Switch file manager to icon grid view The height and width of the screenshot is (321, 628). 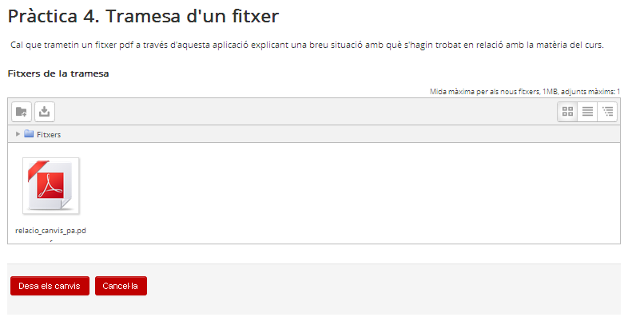567,112
